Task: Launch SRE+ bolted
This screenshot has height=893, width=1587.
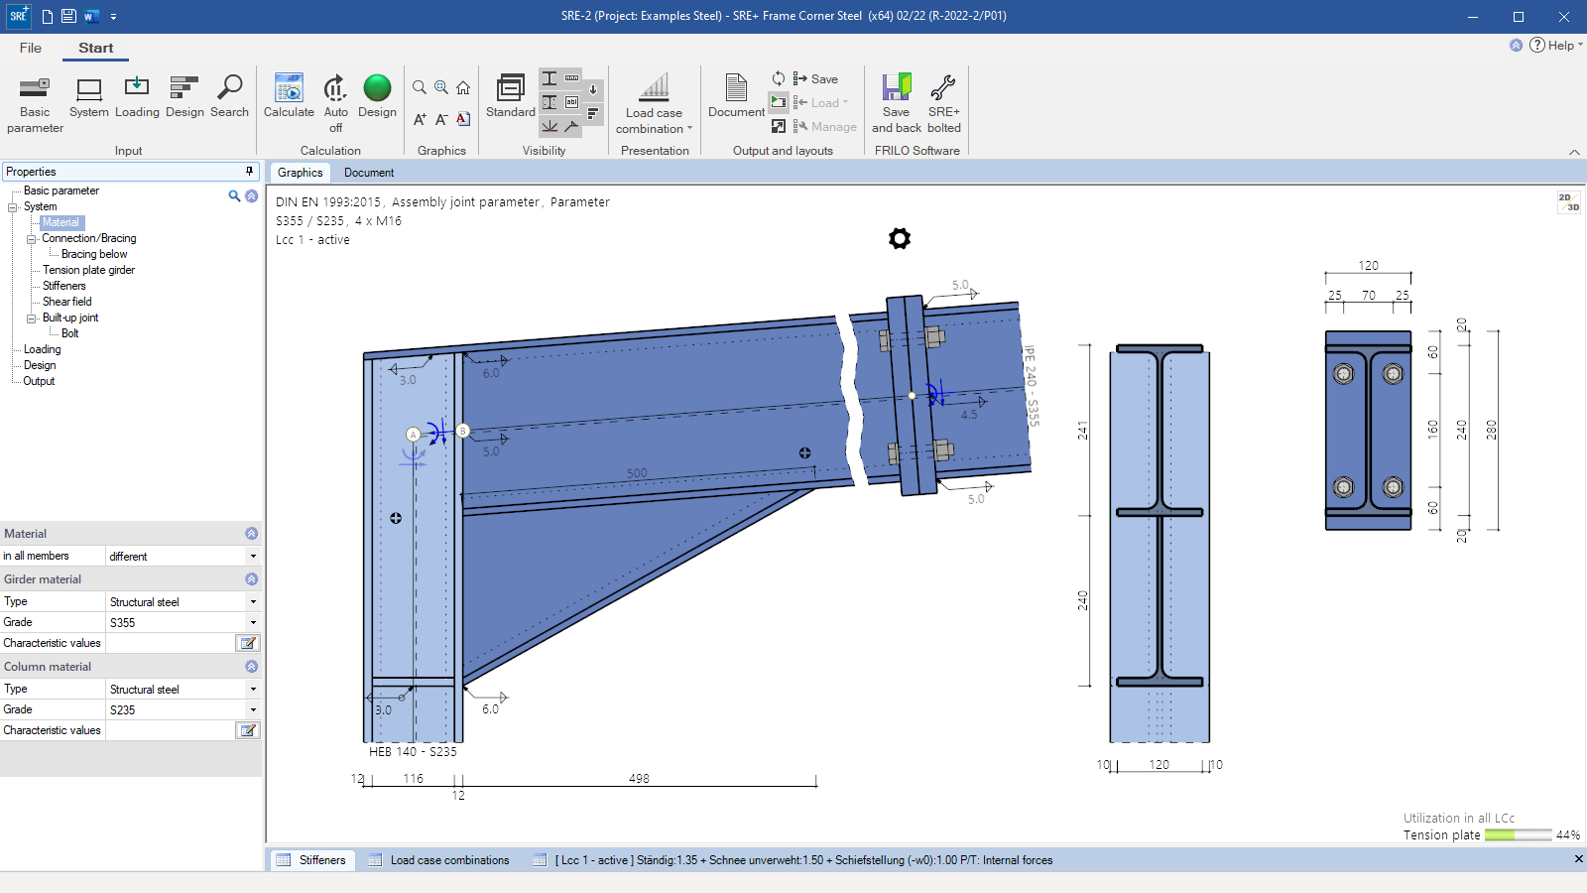Action: pos(944,104)
